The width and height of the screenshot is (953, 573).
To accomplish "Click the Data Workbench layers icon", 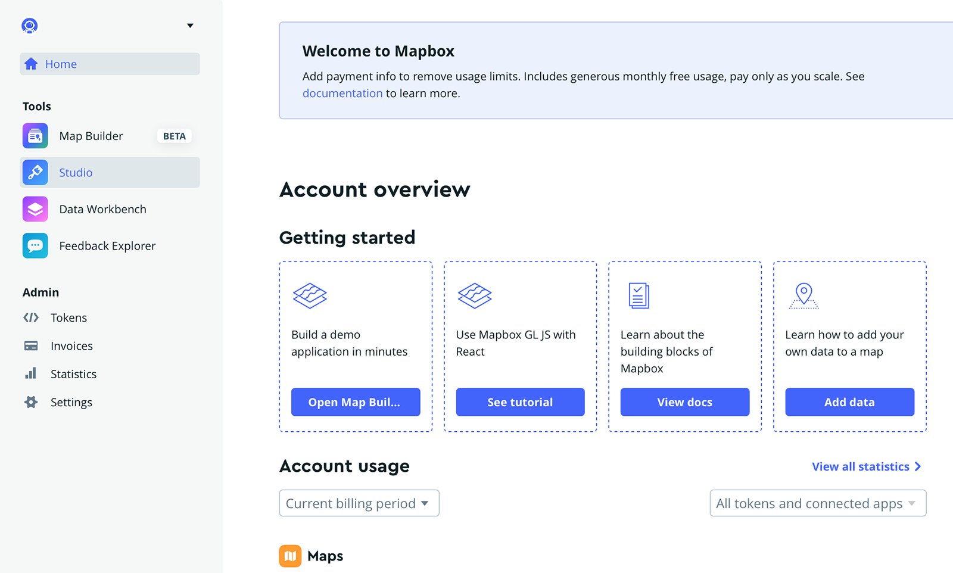I will click(x=35, y=209).
